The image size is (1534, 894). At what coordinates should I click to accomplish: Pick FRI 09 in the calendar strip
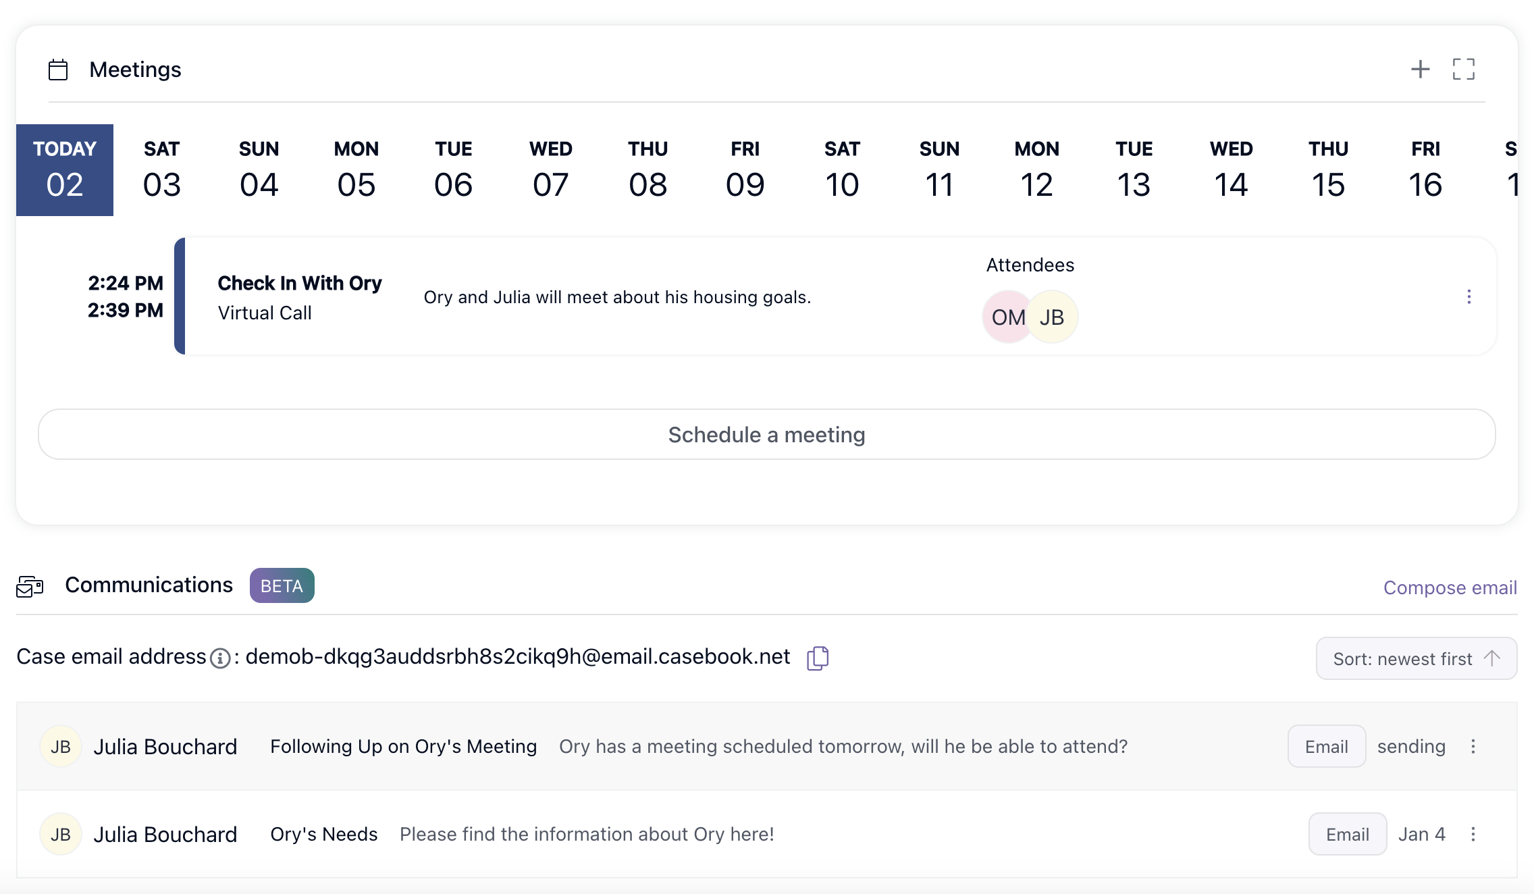tap(745, 170)
